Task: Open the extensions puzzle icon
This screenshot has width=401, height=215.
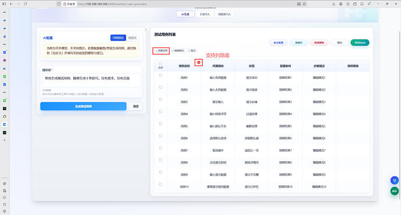Action: point(348,4)
